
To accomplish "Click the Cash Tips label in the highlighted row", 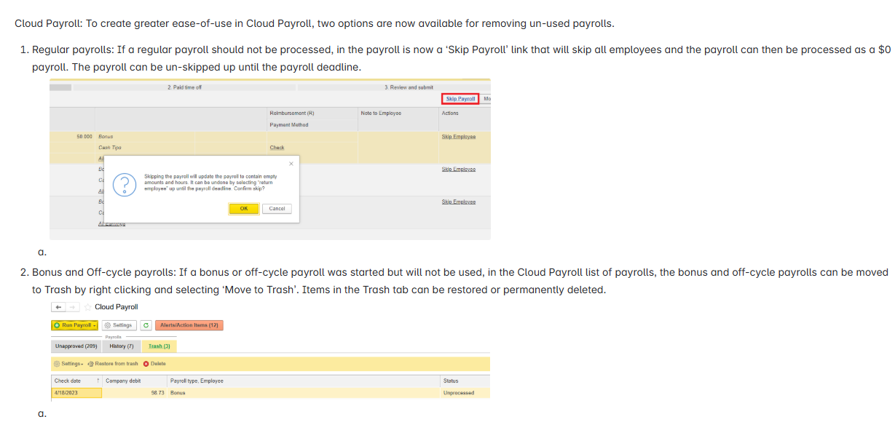I will (x=110, y=148).
